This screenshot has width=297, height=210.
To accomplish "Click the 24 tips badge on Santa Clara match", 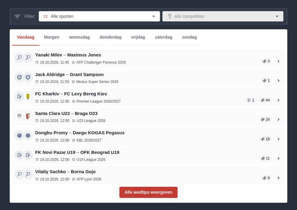I will (265, 119).
